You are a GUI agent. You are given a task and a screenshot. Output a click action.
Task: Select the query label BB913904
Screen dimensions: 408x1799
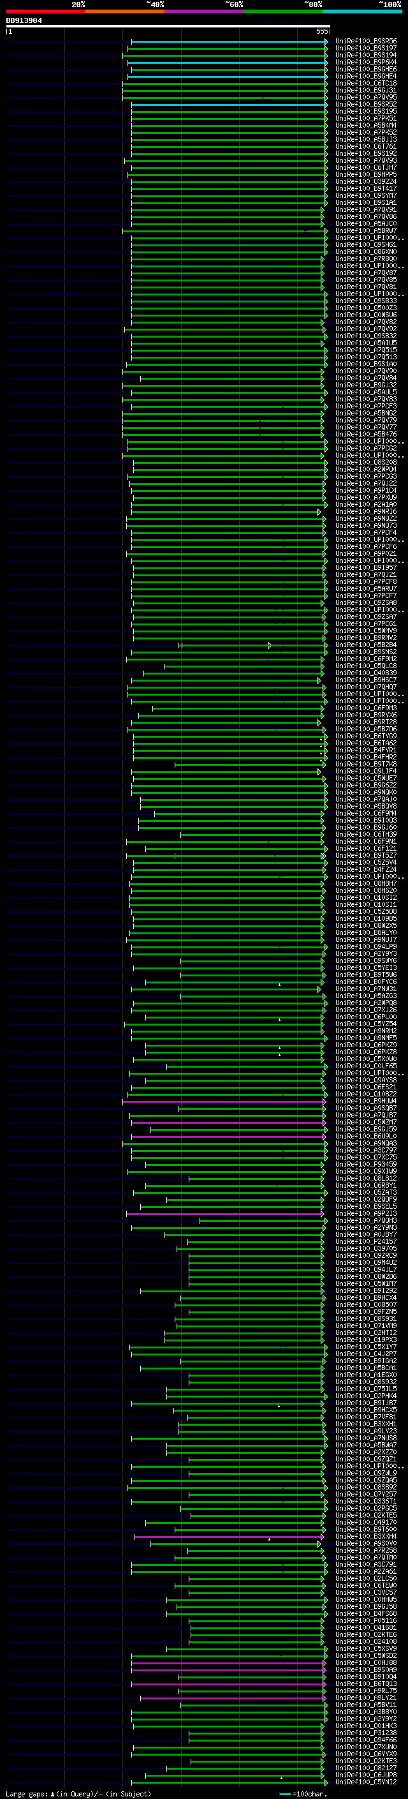(24, 21)
